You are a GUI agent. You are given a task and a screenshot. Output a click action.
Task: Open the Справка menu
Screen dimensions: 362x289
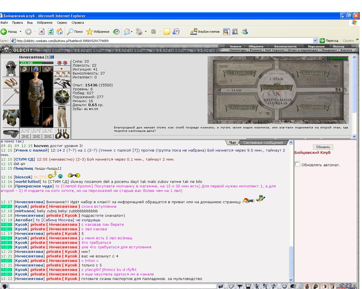(78, 23)
